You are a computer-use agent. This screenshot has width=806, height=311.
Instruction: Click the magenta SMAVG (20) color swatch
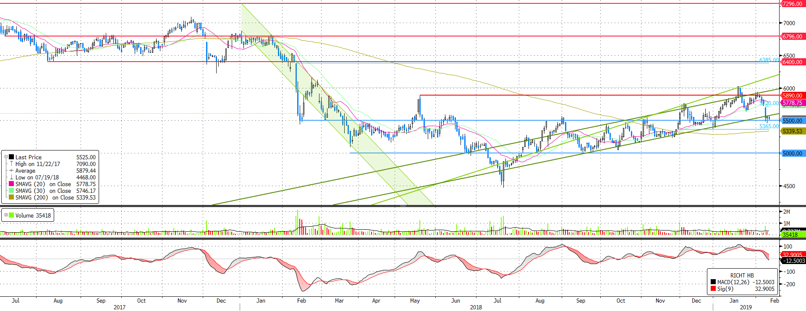[x=11, y=184]
